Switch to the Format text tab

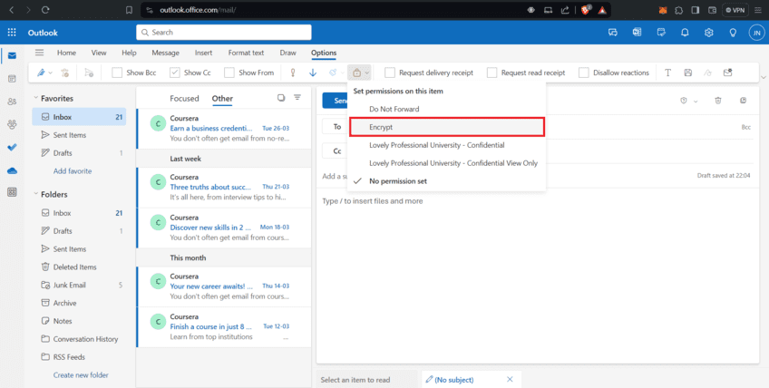pyautogui.click(x=246, y=53)
